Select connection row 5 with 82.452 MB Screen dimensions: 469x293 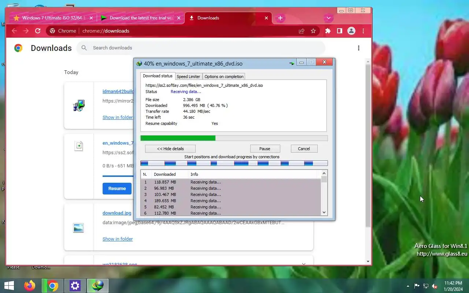(x=231, y=207)
